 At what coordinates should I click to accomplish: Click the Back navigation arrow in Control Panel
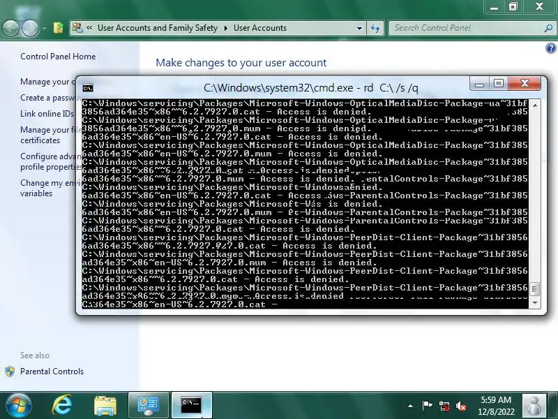10,28
